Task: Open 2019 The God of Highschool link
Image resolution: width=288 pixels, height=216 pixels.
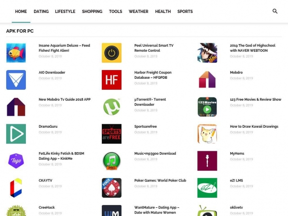Action: coord(252,48)
